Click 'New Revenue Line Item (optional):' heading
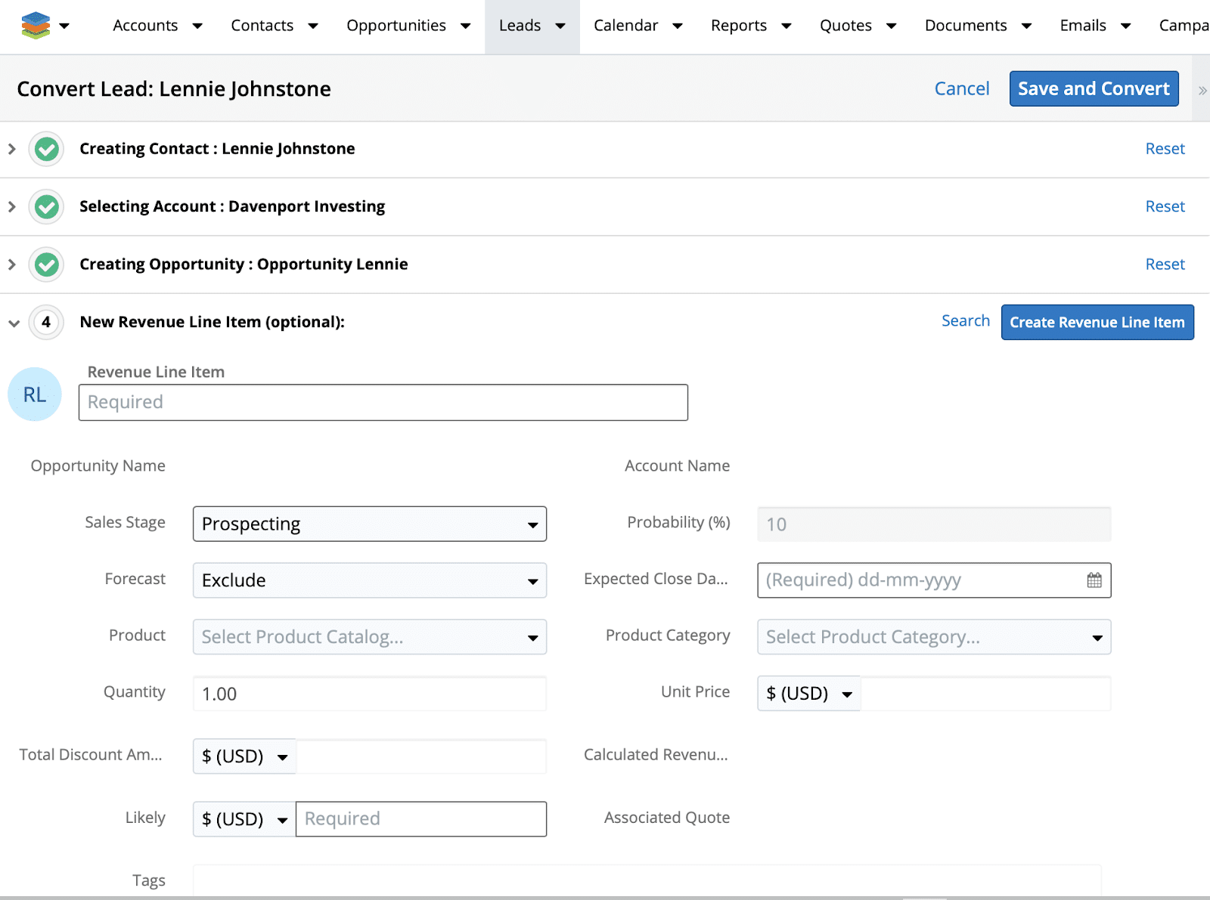The height and width of the screenshot is (900, 1210). (213, 322)
